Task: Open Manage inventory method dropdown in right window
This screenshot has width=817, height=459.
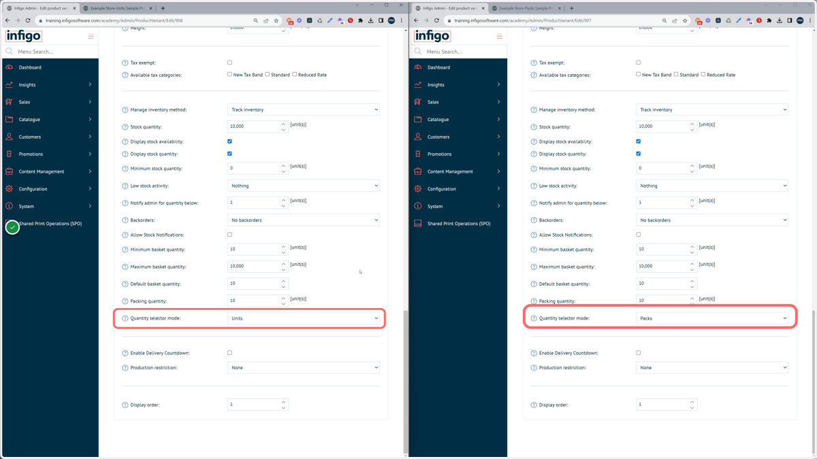Action: click(x=712, y=109)
